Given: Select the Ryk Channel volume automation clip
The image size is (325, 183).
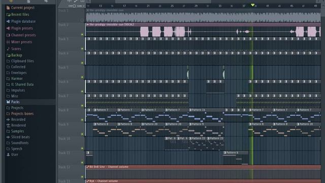Looking at the screenshot, I should [x=203, y=181].
